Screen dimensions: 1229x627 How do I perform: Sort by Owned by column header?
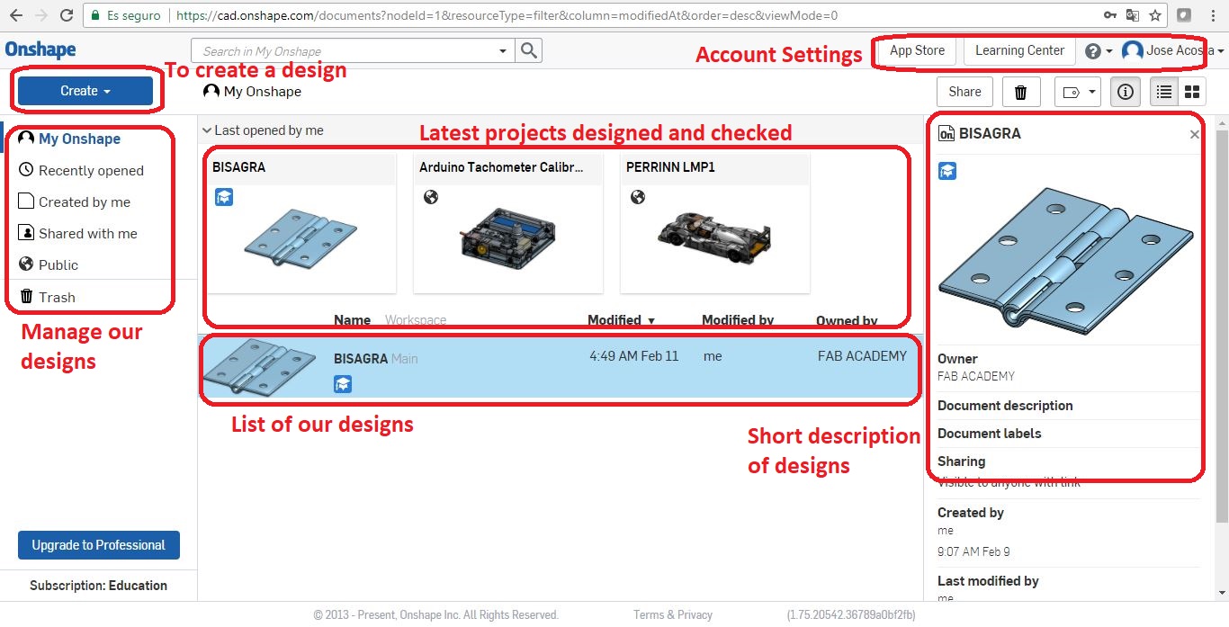tap(847, 320)
